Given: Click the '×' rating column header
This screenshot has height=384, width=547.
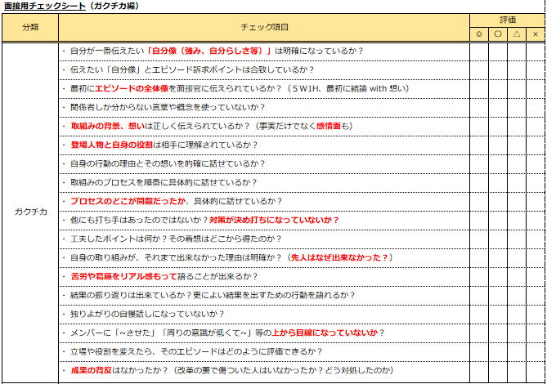Looking at the screenshot, I should pyautogui.click(x=536, y=34).
